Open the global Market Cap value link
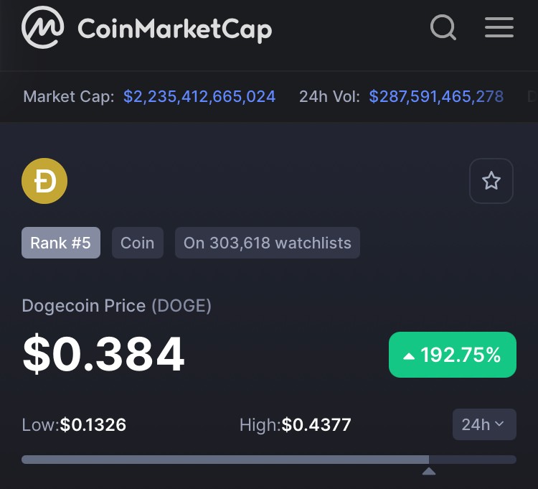The width and height of the screenshot is (538, 489). click(x=199, y=96)
